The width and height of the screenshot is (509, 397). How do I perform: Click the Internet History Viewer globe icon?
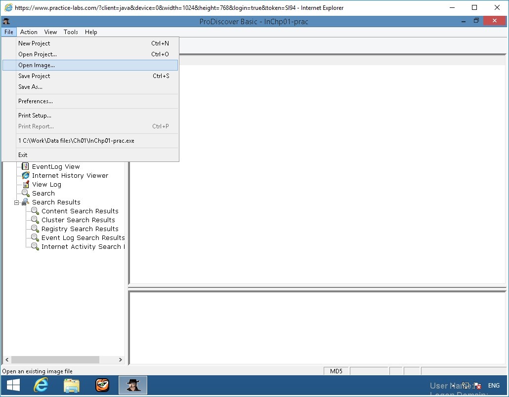pyautogui.click(x=25, y=175)
